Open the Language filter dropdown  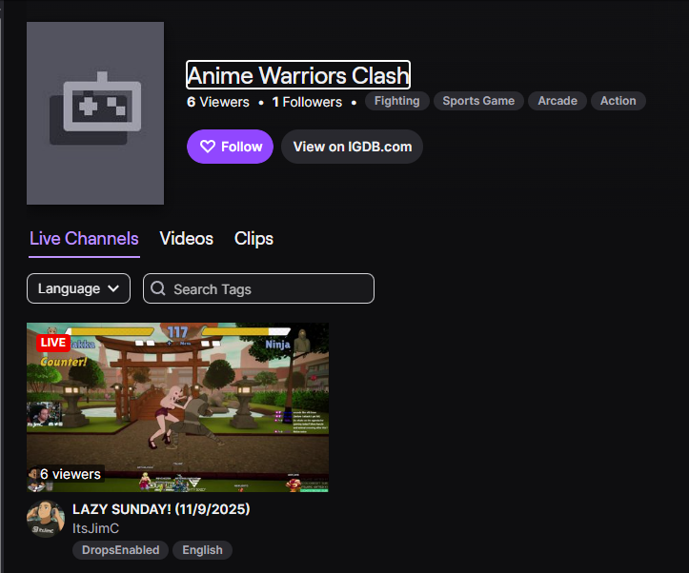pos(79,288)
